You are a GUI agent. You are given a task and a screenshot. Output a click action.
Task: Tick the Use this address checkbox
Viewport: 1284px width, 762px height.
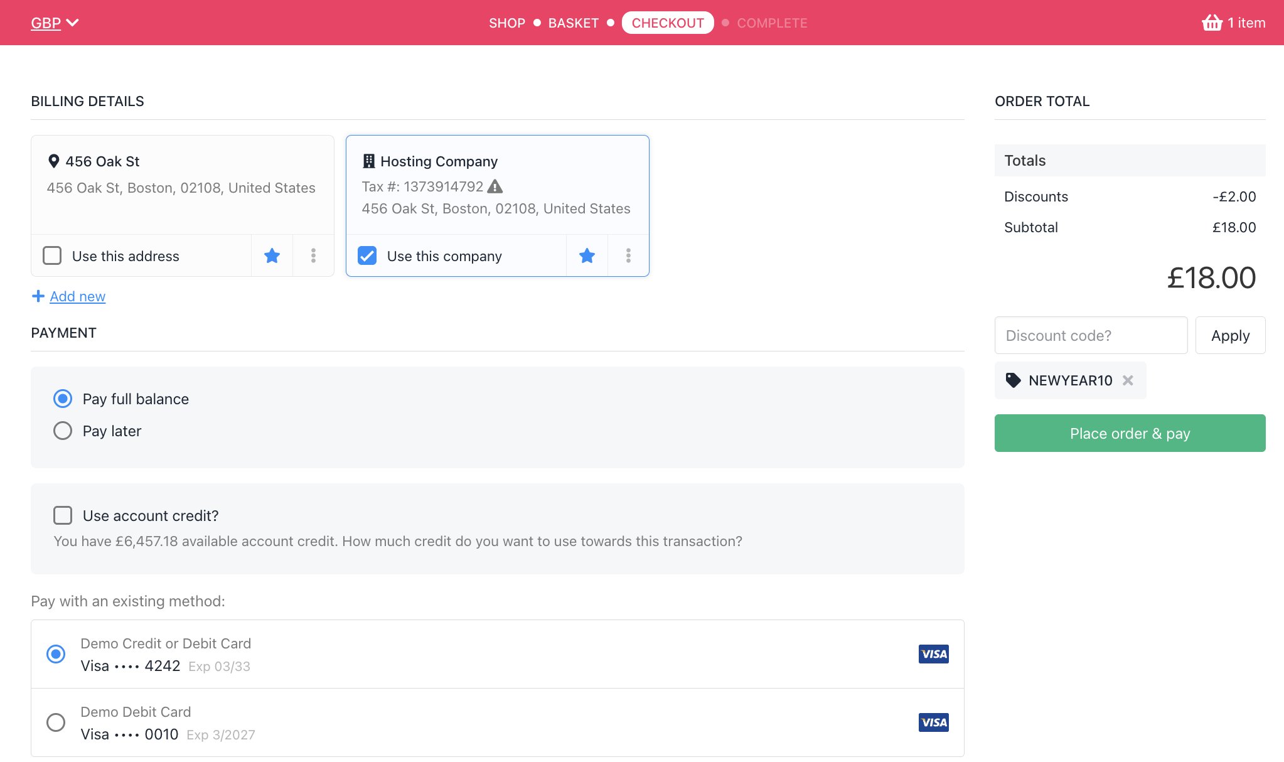[x=52, y=255]
